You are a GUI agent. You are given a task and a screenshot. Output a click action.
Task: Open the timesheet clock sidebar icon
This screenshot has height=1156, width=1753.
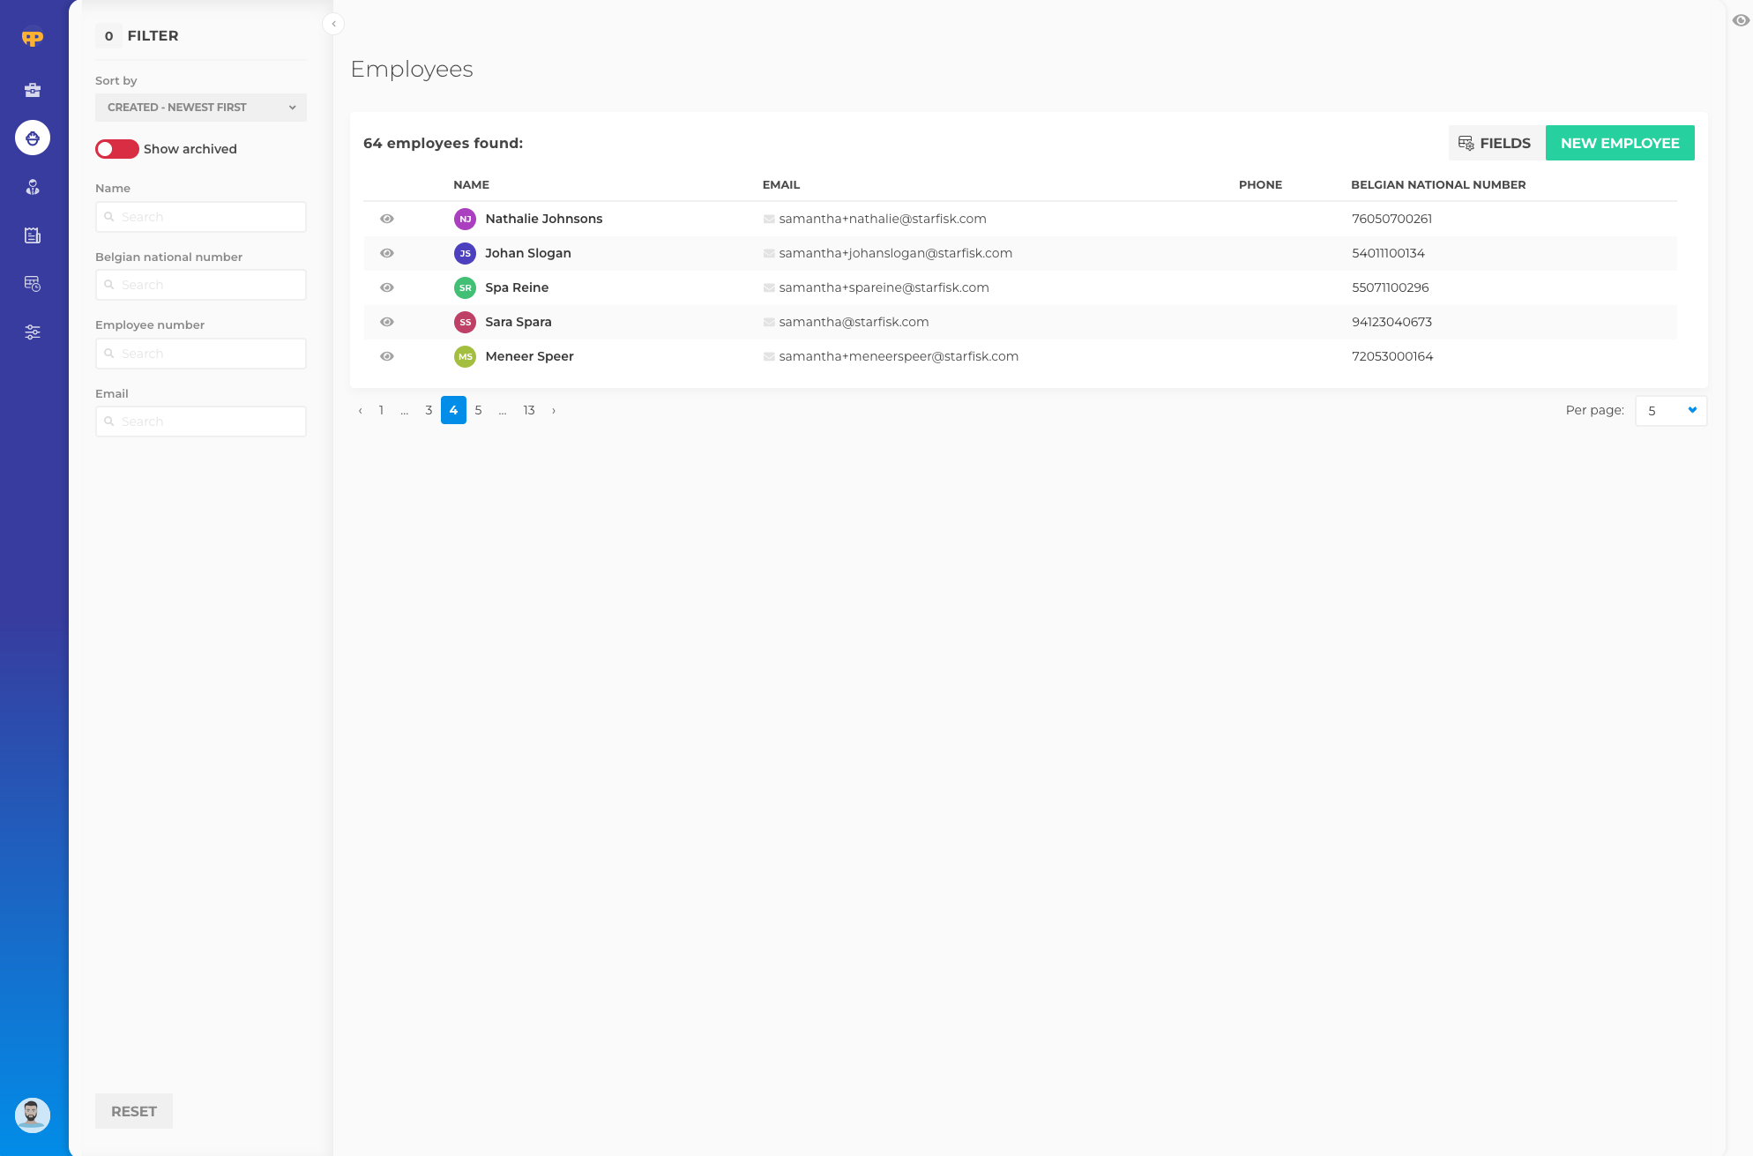[x=33, y=284]
